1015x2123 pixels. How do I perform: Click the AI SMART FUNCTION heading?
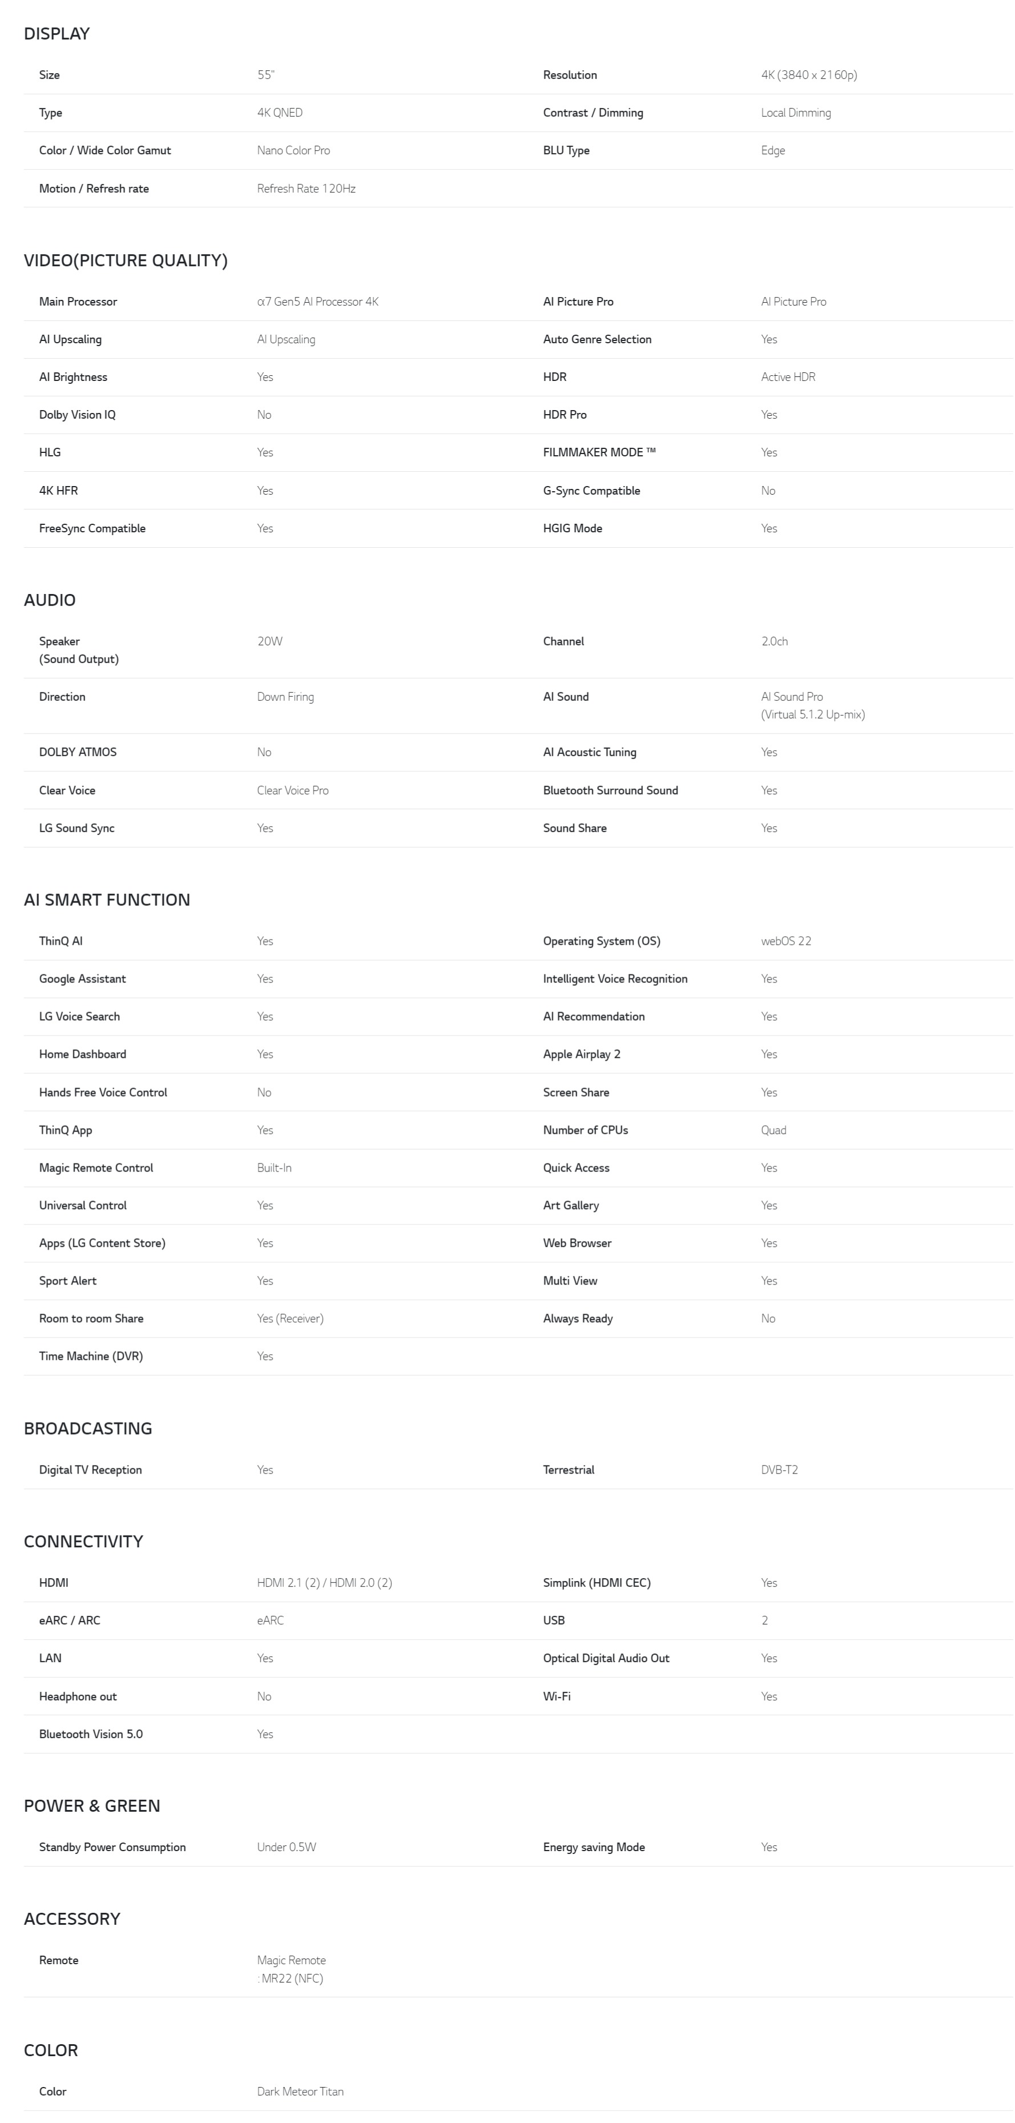[106, 900]
